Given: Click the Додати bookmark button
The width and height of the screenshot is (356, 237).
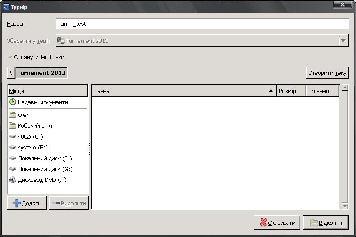Looking at the screenshot, I should [27, 204].
